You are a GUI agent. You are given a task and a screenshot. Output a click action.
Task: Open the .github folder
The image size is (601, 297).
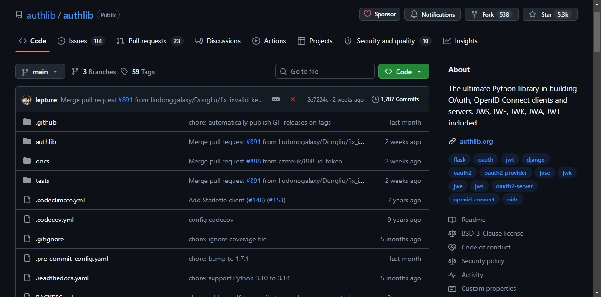(46, 122)
